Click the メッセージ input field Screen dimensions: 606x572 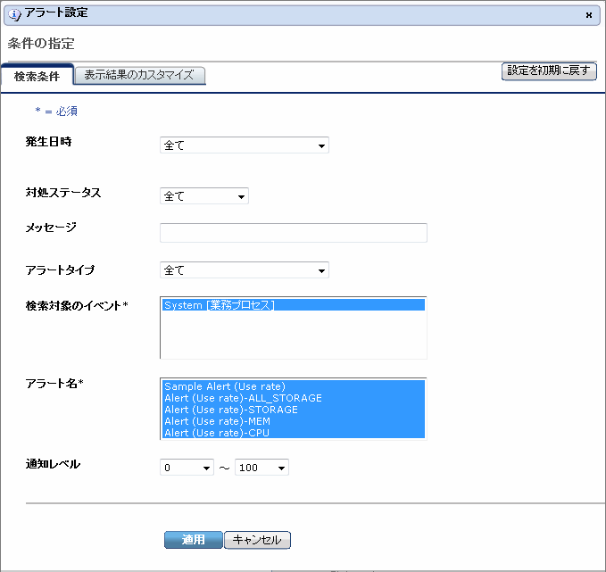[x=294, y=233]
